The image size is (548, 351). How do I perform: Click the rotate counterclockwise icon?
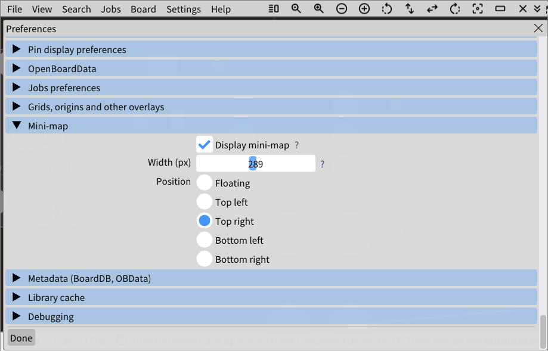pos(386,8)
